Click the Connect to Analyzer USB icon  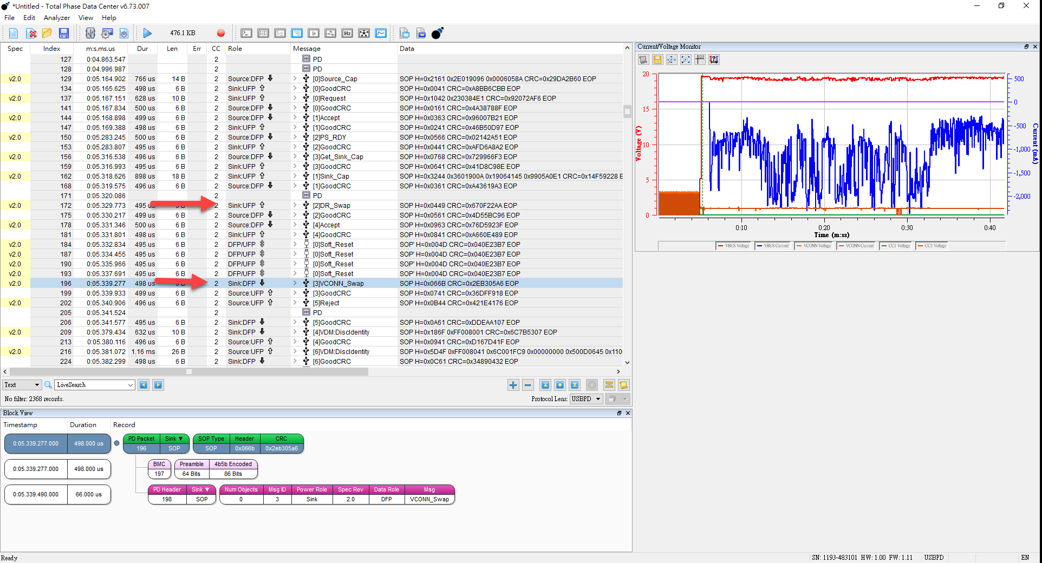(x=90, y=34)
